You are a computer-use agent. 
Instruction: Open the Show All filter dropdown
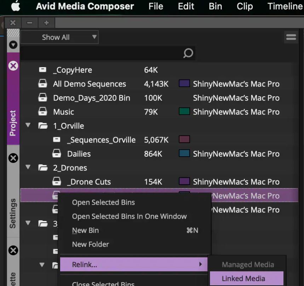(59, 37)
